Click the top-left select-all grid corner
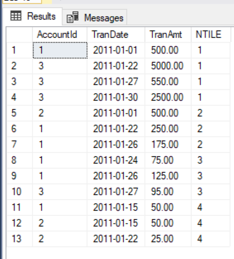 pos(19,34)
